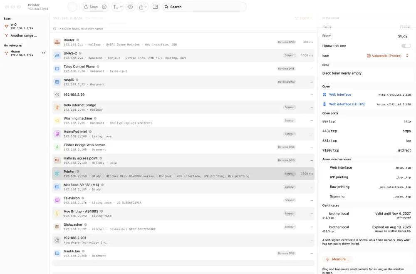Click the Router device icon
The height and width of the screenshot is (274, 416).
point(57,42)
